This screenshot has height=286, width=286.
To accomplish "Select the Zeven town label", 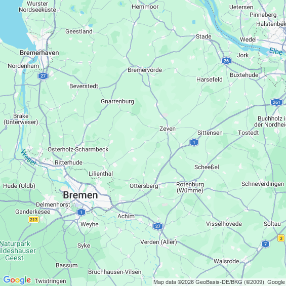I will [x=168, y=129].
